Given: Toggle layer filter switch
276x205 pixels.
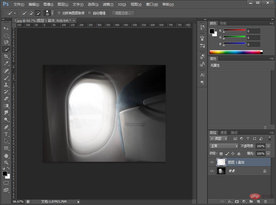Looking at the screenshot, I should tap(270, 138).
